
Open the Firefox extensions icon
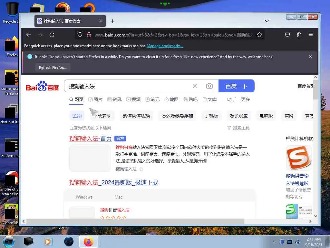299,35
